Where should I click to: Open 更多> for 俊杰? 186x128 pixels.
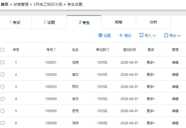(151, 99)
